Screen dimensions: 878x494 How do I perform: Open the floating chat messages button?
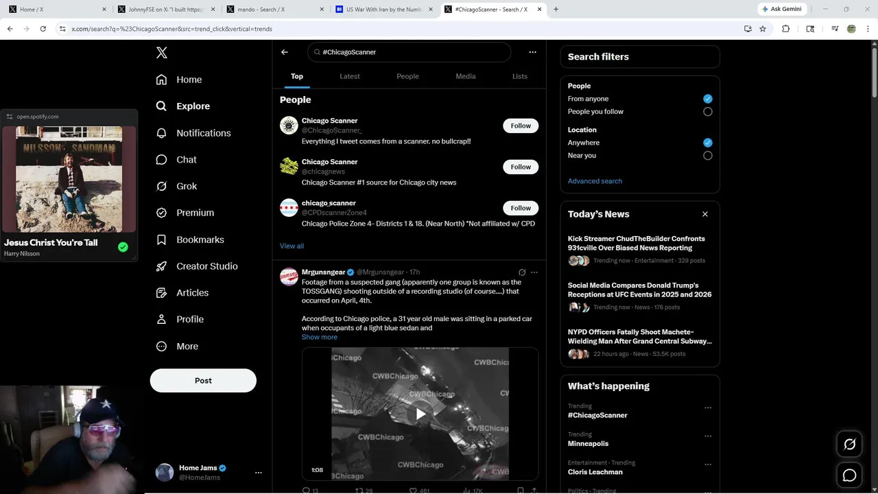click(849, 475)
